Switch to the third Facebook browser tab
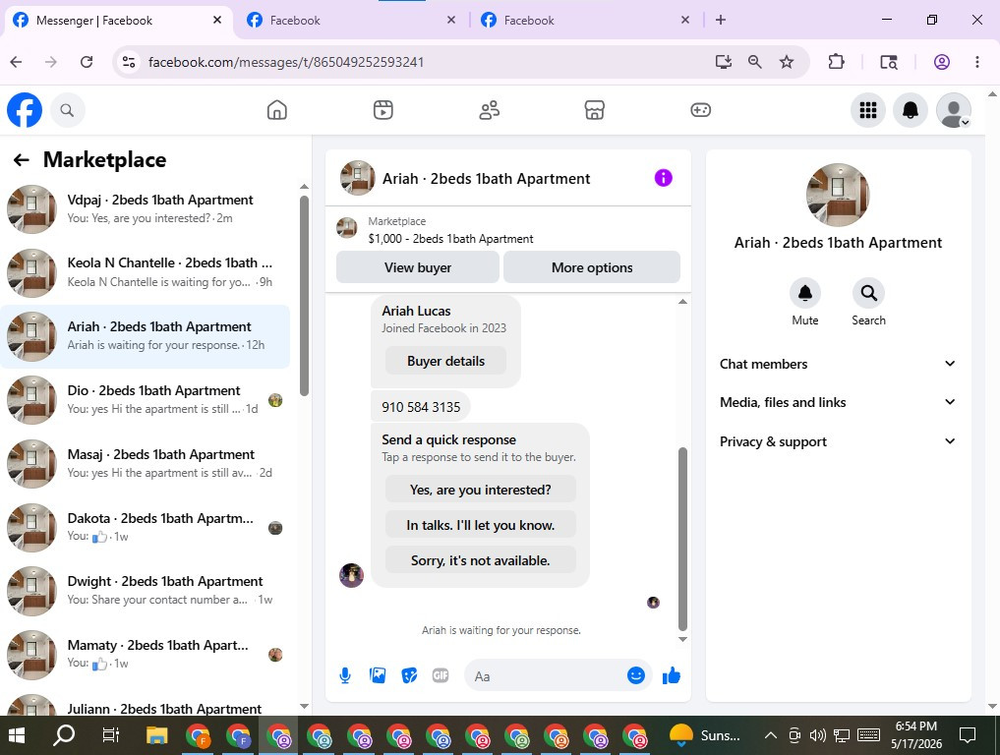This screenshot has width=1000, height=755. coord(585,21)
